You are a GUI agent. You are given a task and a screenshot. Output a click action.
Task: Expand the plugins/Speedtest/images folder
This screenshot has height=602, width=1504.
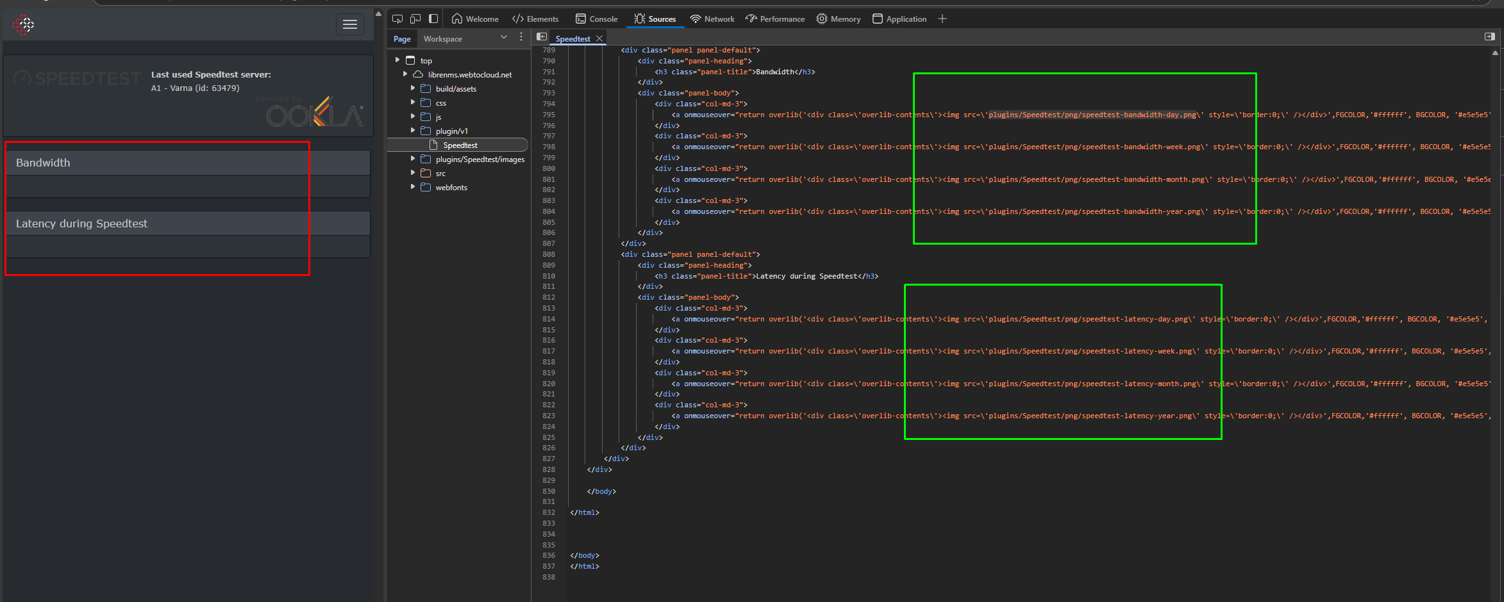413,159
